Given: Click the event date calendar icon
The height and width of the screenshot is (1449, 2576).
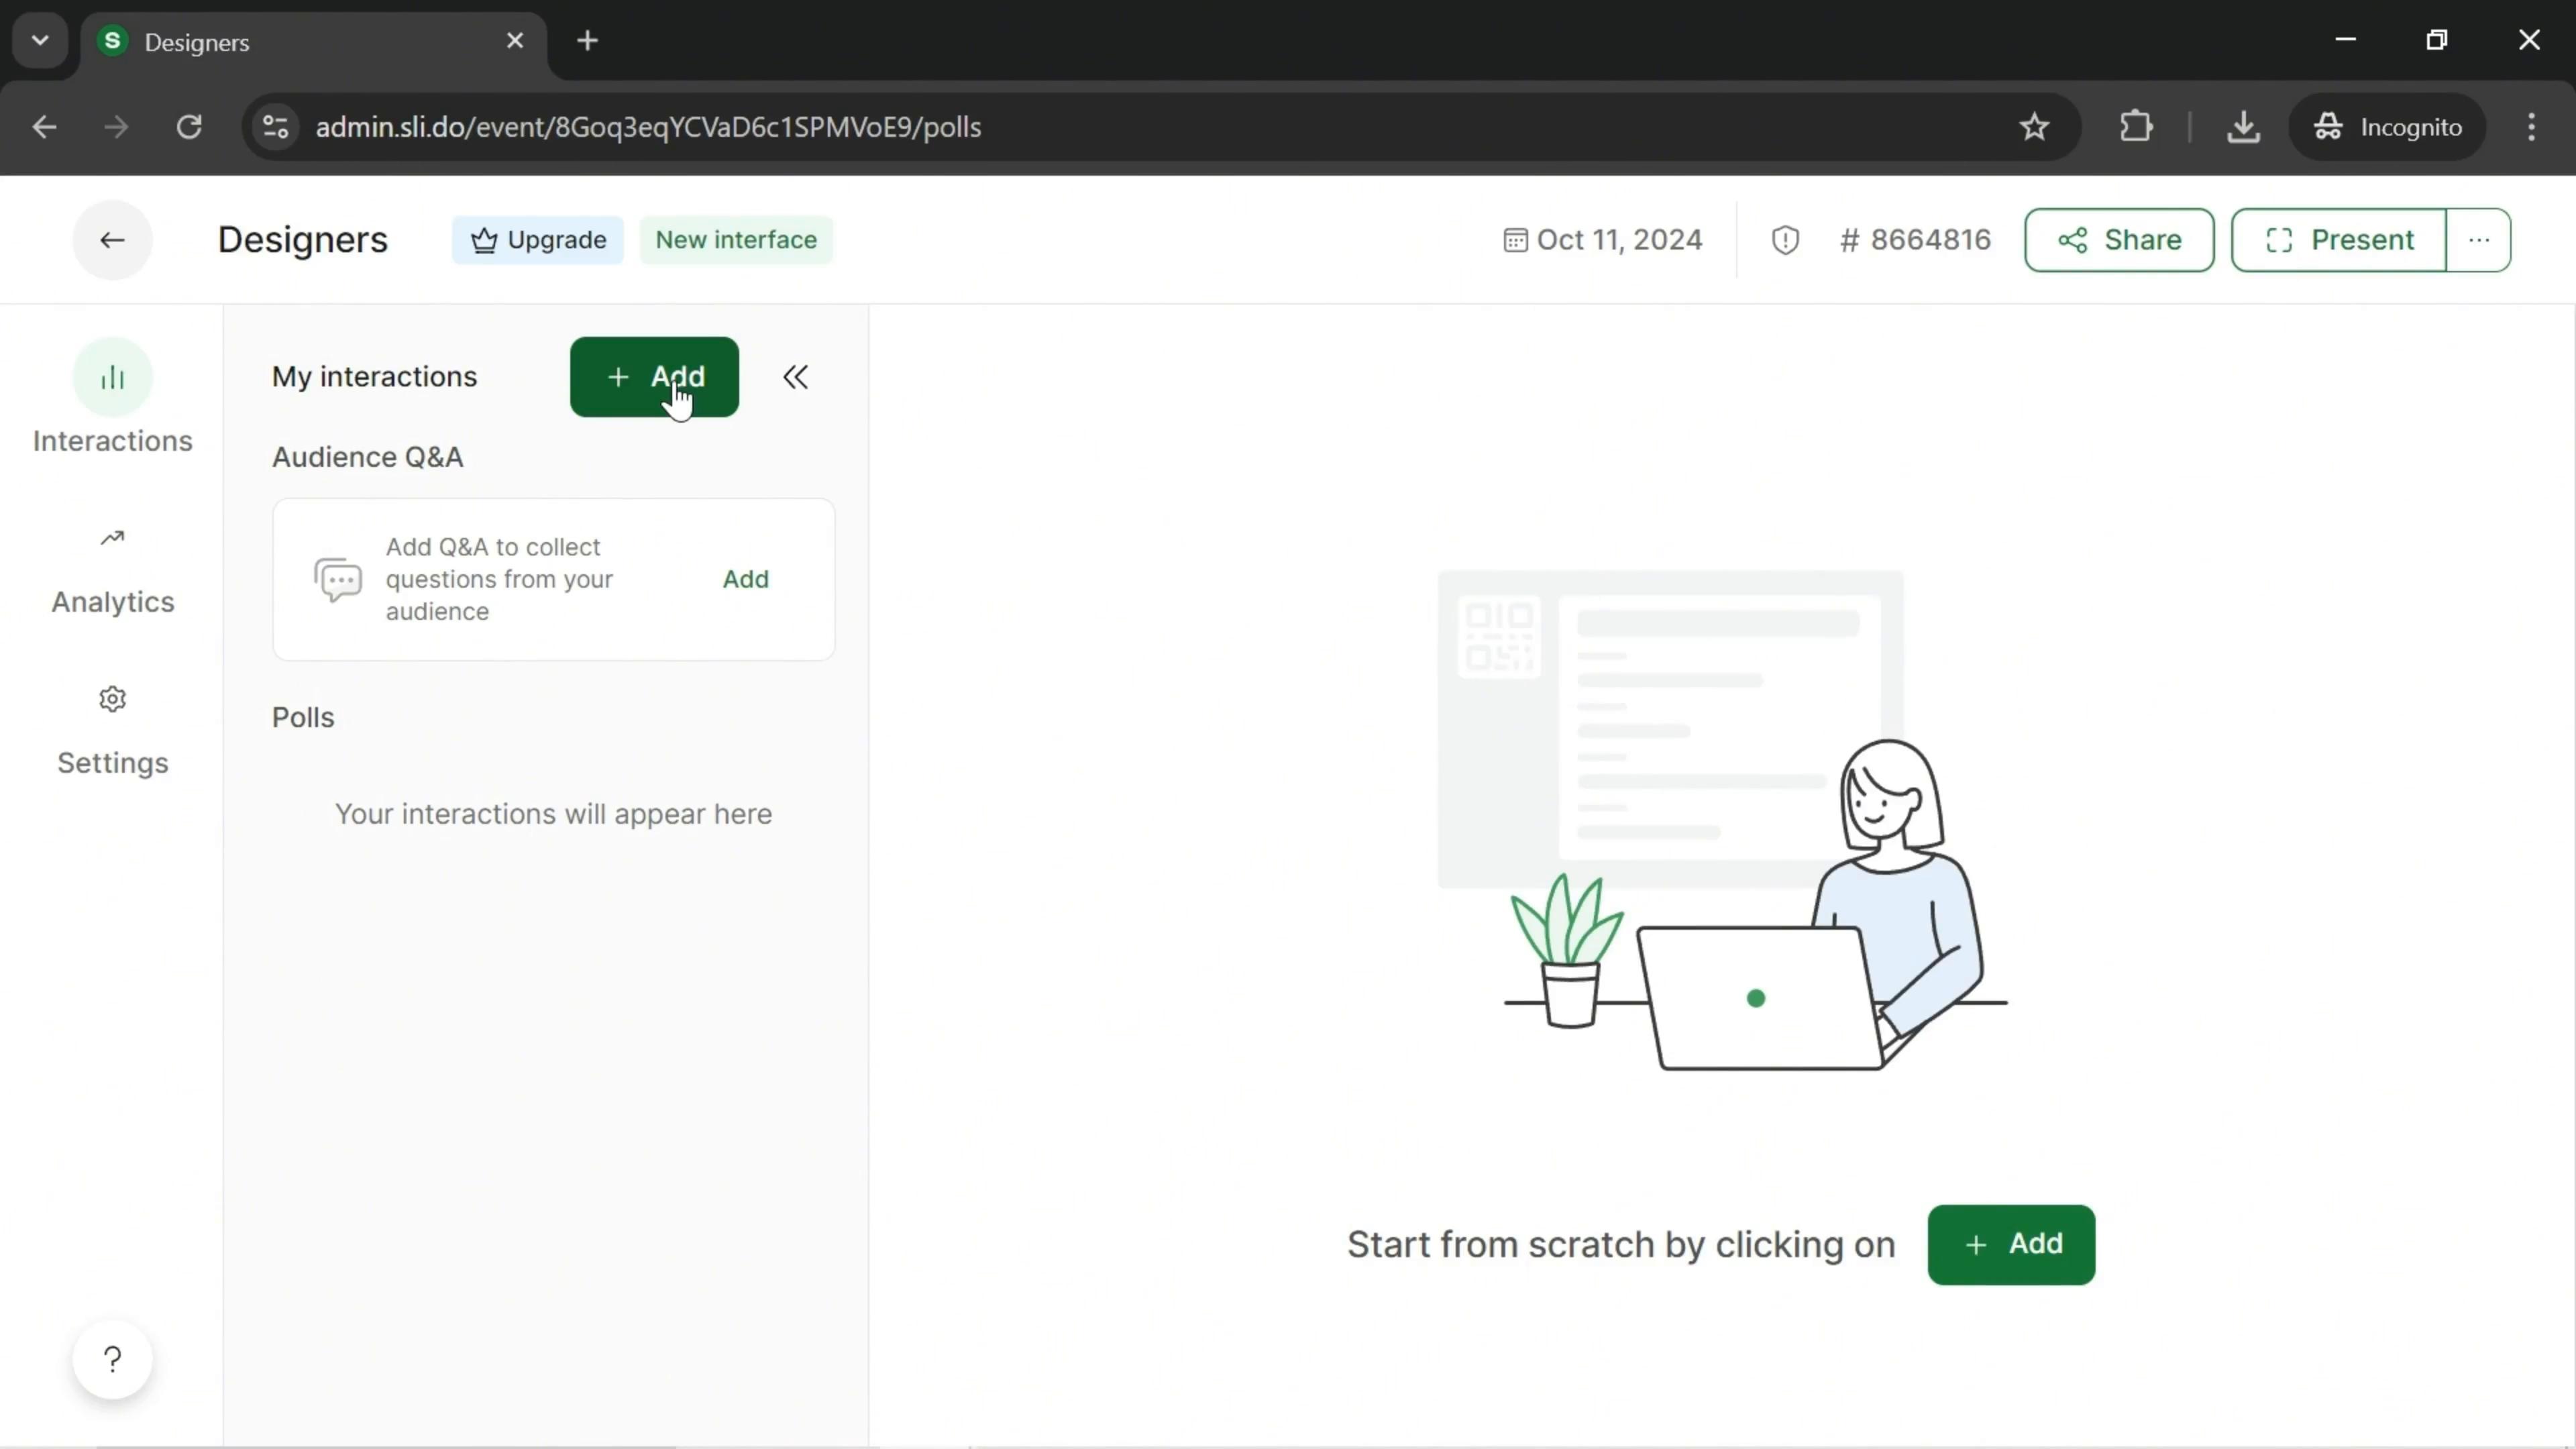Looking at the screenshot, I should (1516, 239).
